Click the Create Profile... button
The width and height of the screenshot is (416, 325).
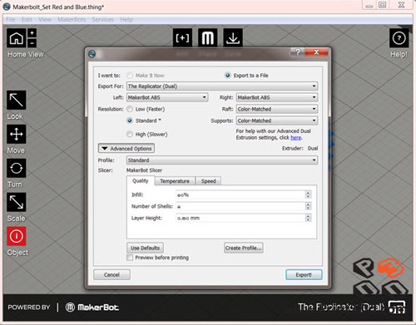point(244,248)
